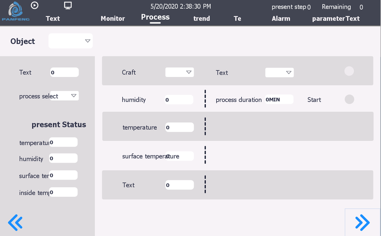Viewport: 381px width, 236px height.
Task: Click the monitor screen icon in header
Action: [68, 6]
